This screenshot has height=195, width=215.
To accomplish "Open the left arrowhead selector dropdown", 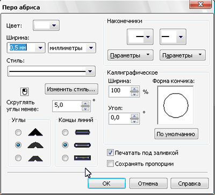I will click(x=140, y=37).
